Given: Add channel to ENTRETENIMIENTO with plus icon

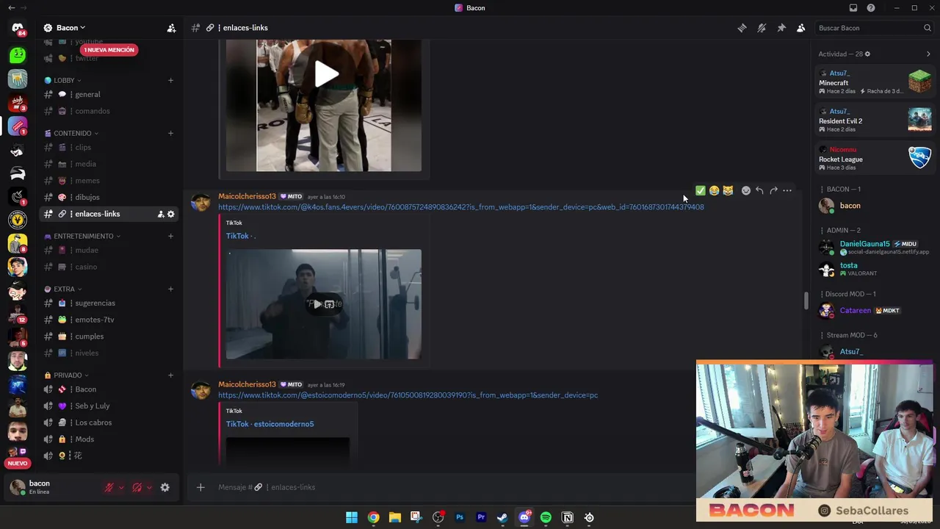Looking at the screenshot, I should point(170,236).
